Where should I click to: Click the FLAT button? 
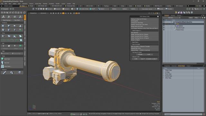tap(149, 54)
